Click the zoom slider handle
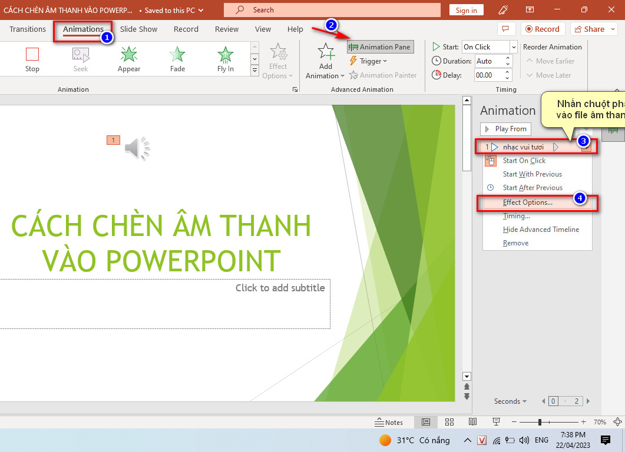The width and height of the screenshot is (625, 452). coord(540,422)
